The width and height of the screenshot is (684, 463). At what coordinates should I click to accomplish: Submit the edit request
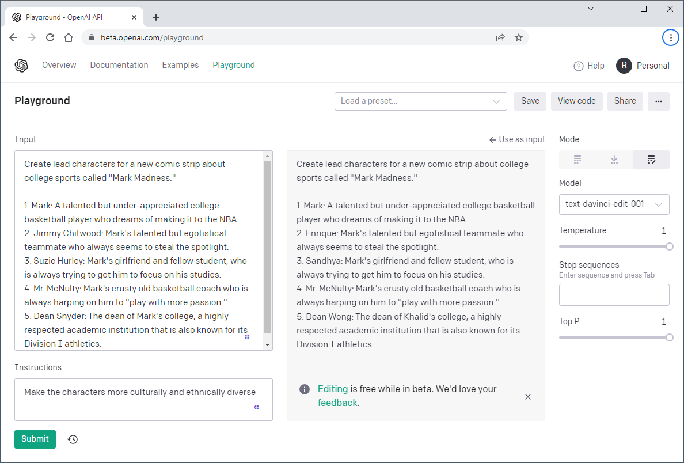pos(35,439)
